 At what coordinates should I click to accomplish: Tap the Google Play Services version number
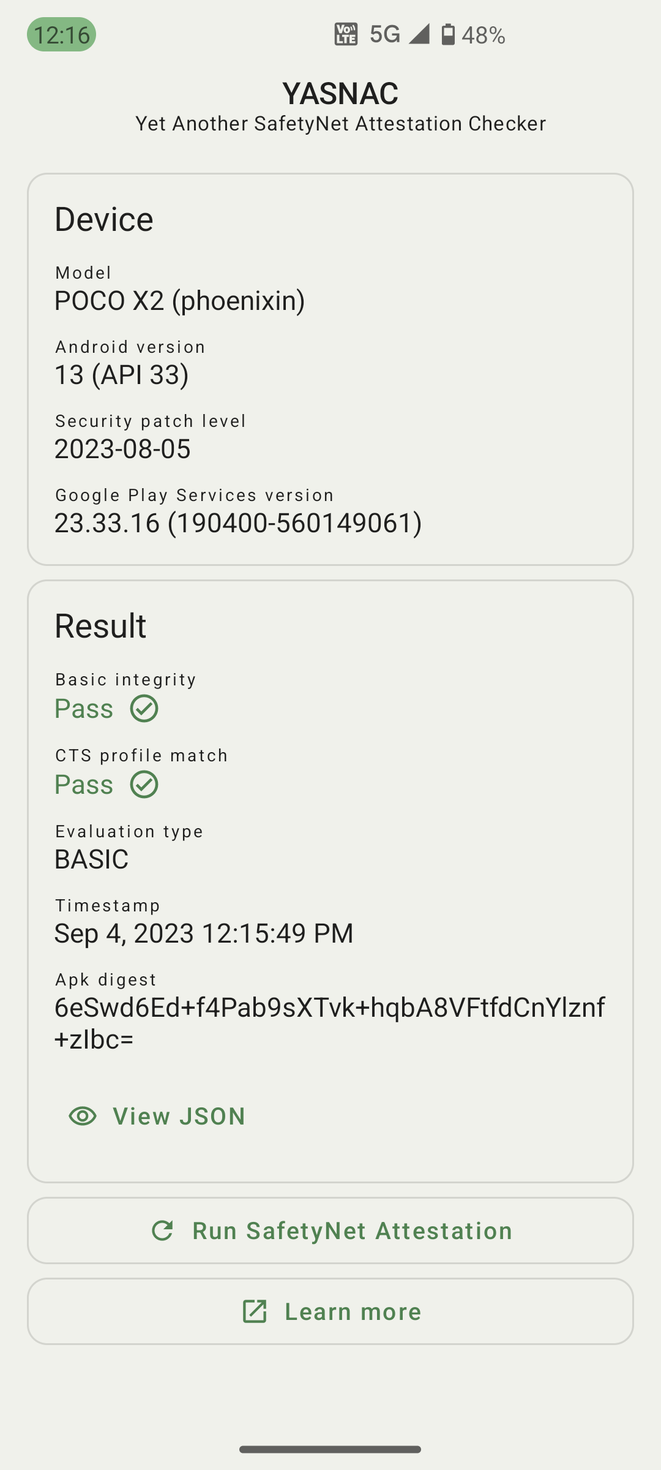click(x=238, y=523)
